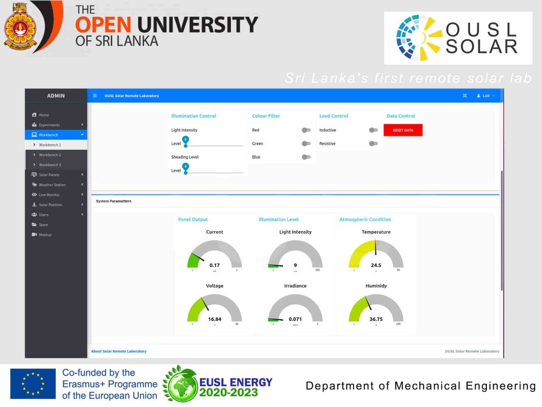
Task: Click the European Union flag logo
Action: coord(33,384)
